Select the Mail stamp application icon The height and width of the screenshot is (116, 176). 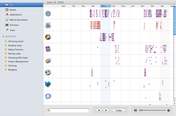point(48,25)
